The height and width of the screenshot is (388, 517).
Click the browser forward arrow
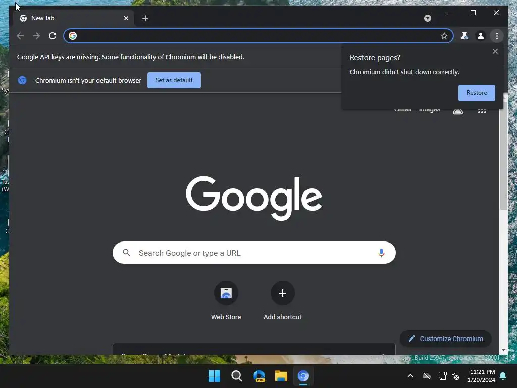(36, 36)
